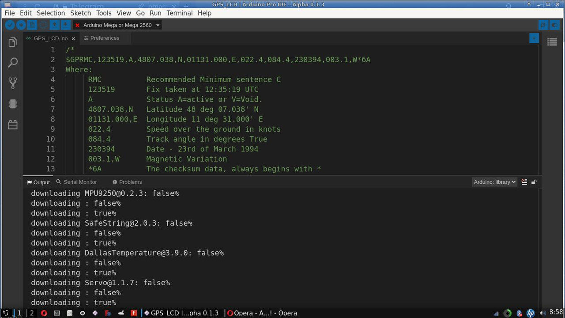
Task: Click the Opera browser entry in the taskbar
Action: pyautogui.click(x=263, y=313)
